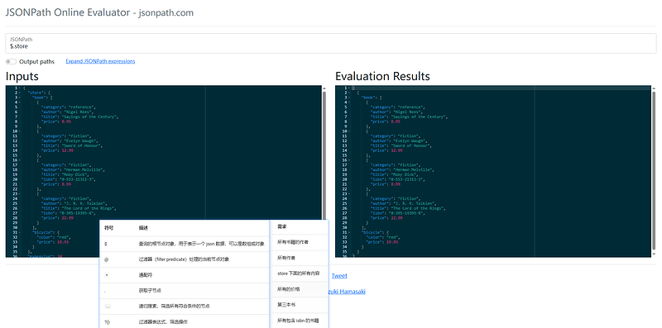Collapse line 10 fold arrow in Inputs
This screenshot has height=328, width=662.
[x=19, y=131]
